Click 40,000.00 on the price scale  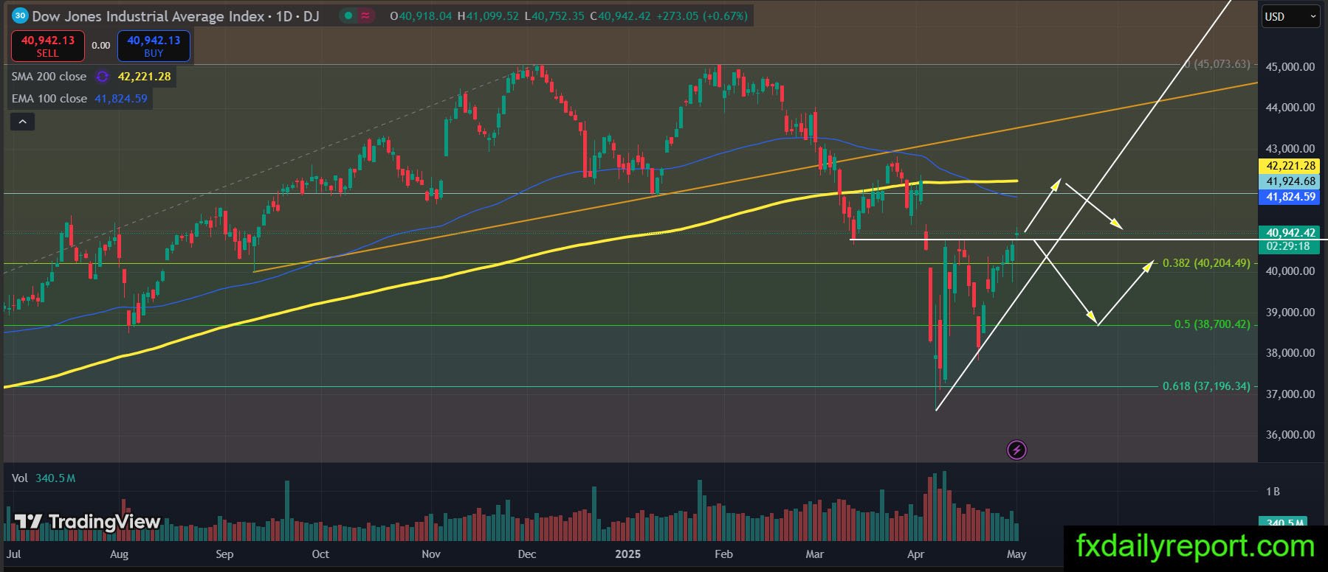pyautogui.click(x=1290, y=271)
